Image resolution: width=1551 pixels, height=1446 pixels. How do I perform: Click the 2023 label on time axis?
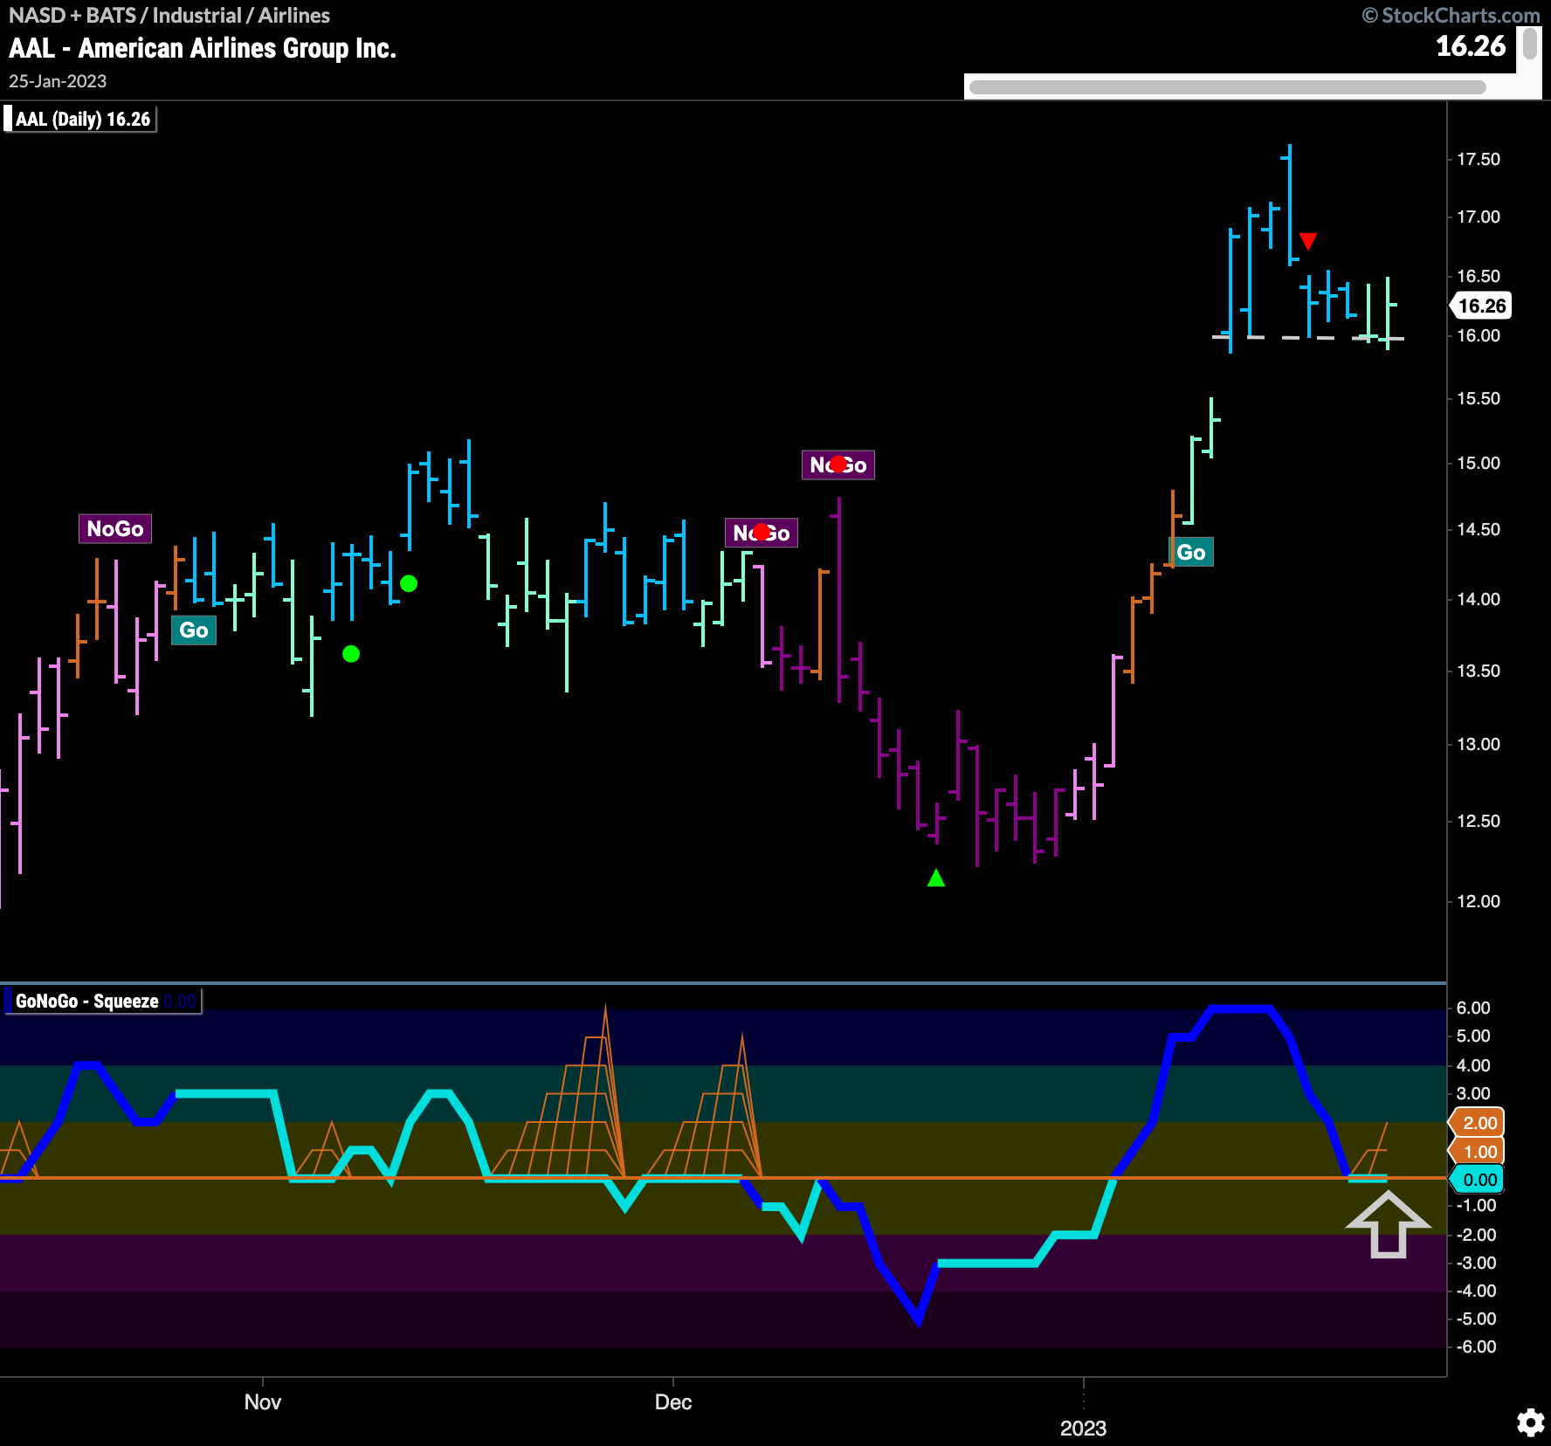click(x=1083, y=1429)
